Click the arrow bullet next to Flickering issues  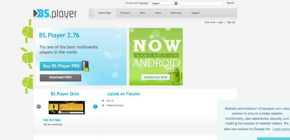[103, 106]
